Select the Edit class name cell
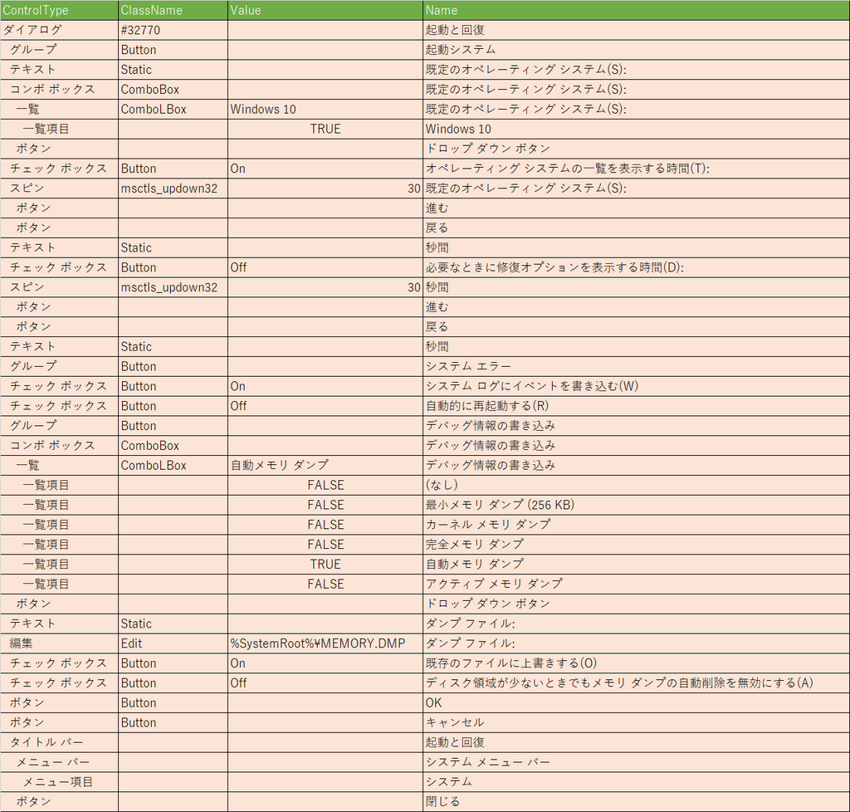This screenshot has height=812, width=850. tap(173, 643)
